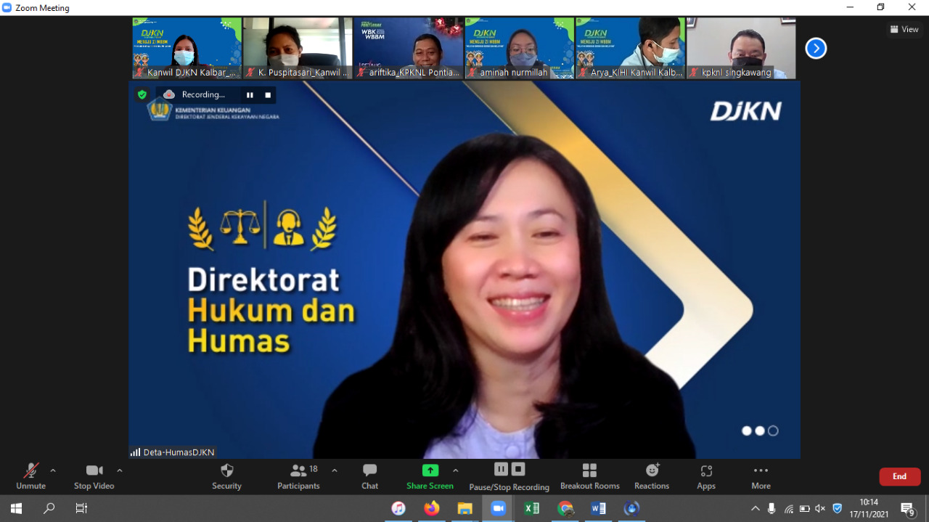Viewport: 929px width, 522px height.
Task: Open the Windows Start menu
Action: (x=16, y=508)
